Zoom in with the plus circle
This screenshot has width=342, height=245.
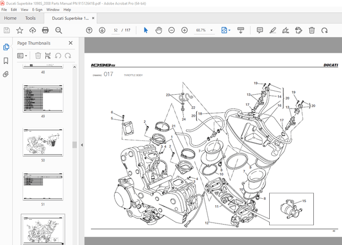point(185,30)
